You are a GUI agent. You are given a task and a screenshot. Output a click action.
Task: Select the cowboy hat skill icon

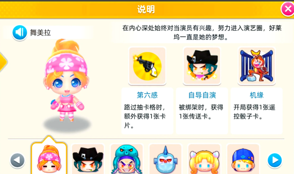point(202,66)
